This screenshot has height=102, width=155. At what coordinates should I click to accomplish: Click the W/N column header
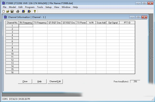tap(91, 23)
